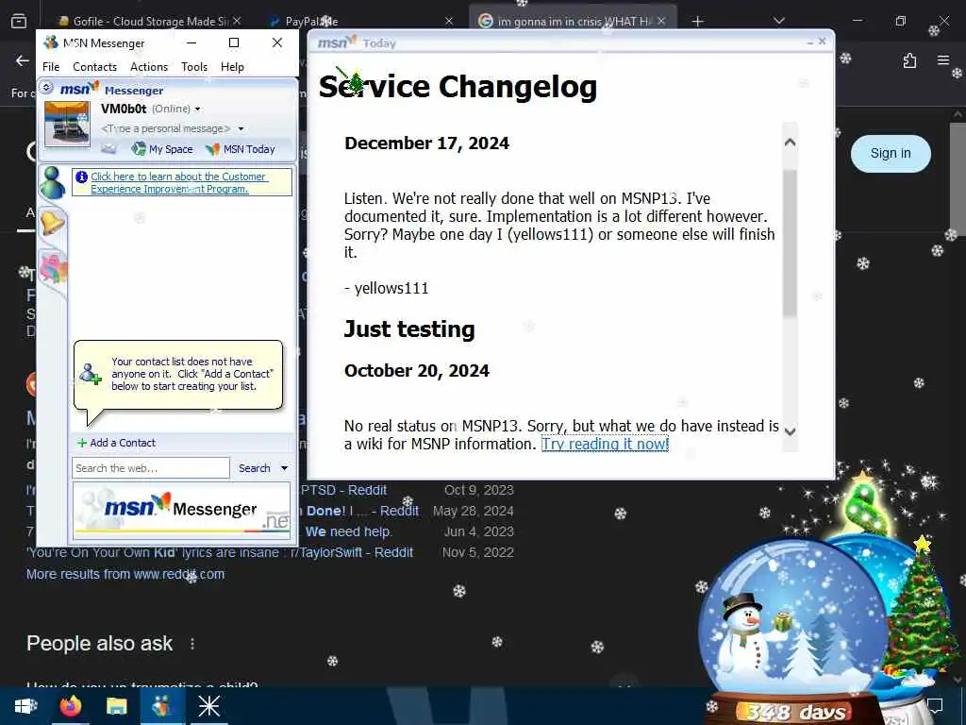This screenshot has width=966, height=725.
Task: Open MSN Today
Action: coord(241,149)
